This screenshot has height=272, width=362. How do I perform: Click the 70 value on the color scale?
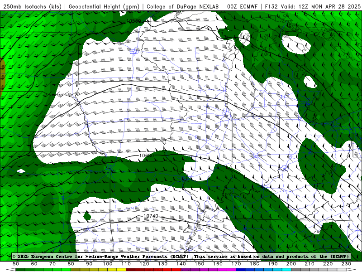tap(52, 264)
